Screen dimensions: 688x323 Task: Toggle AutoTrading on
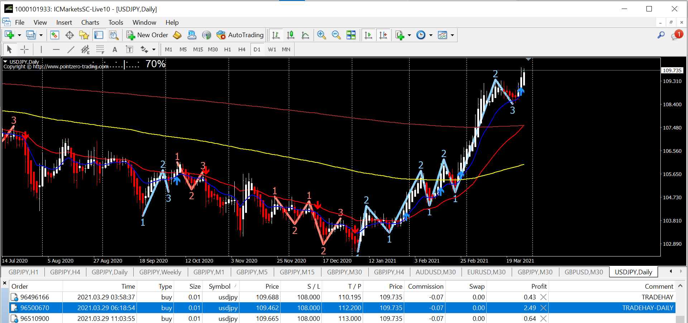point(240,35)
